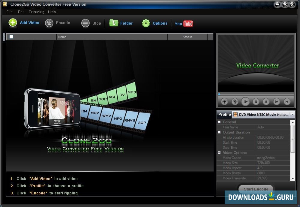The width and height of the screenshot is (300, 207).
Task: Collapse the Output Duration section
Action: click(x=219, y=132)
